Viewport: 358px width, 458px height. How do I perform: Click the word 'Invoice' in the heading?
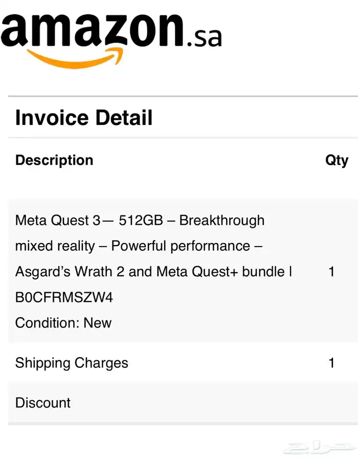pyautogui.click(x=51, y=117)
